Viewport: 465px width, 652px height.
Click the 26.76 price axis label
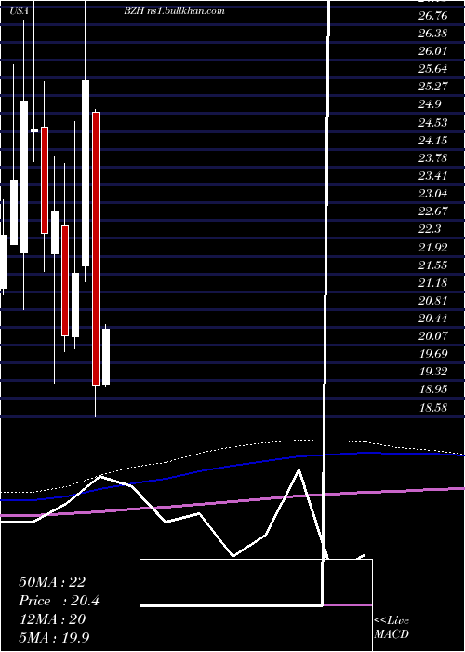(433, 16)
